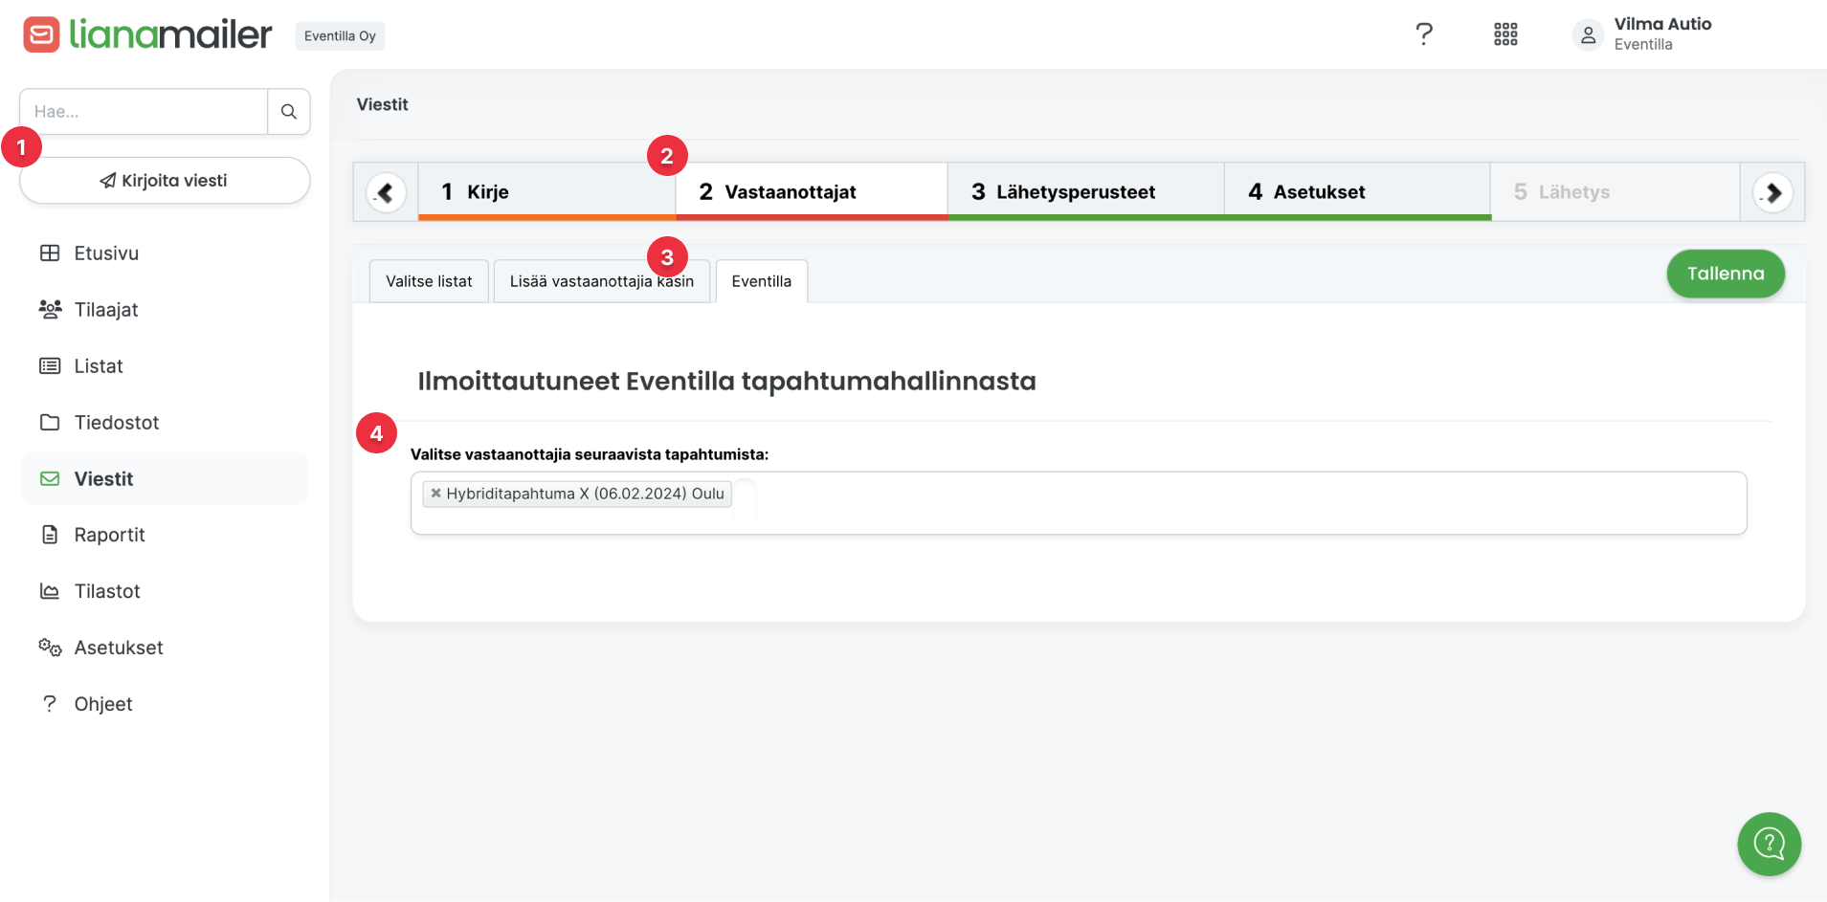The width and height of the screenshot is (1827, 902).
Task: Click the Listat list icon
Action: click(50, 365)
